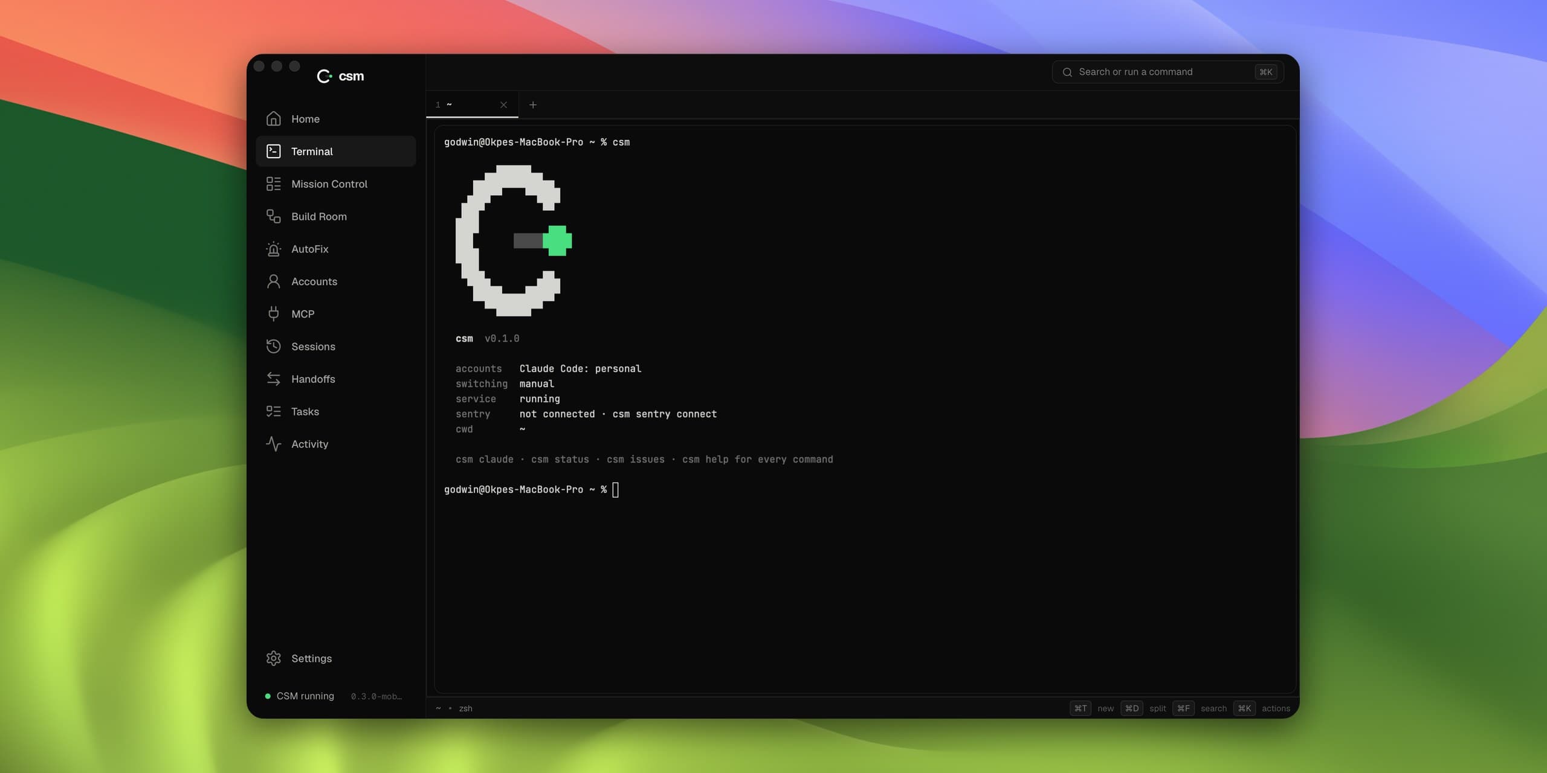Click the zsh shell label in the status bar
The image size is (1547, 773).
click(x=465, y=708)
